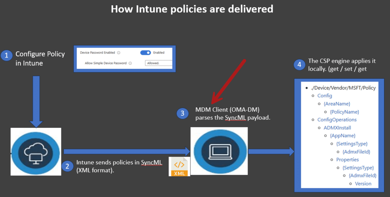
Task: Click the step 3 numbered circle
Action: (x=183, y=113)
